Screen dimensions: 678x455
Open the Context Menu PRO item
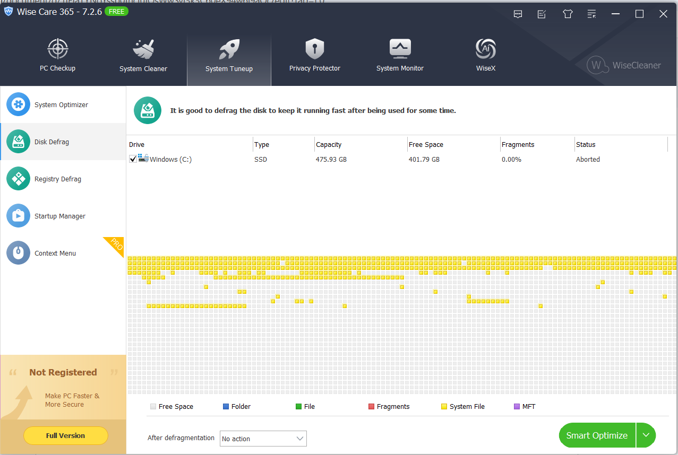55,253
